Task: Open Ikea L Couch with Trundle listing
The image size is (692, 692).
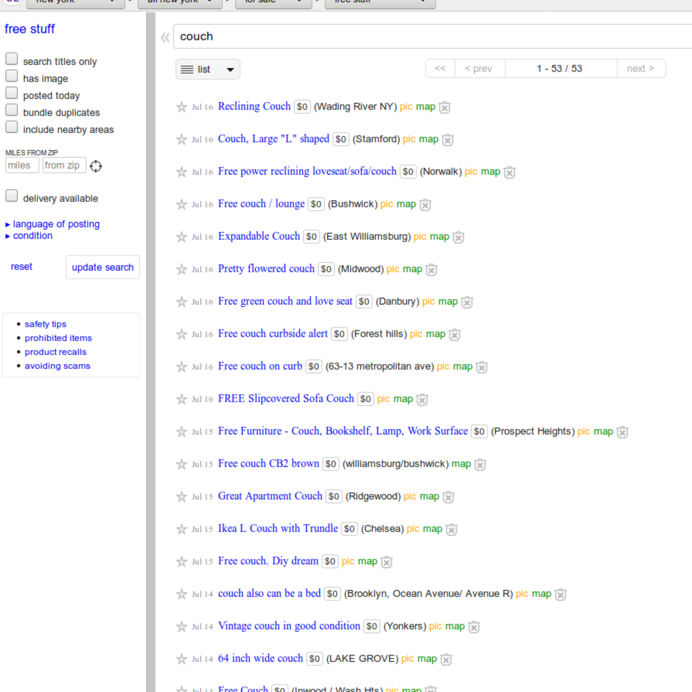Action: pos(278,529)
